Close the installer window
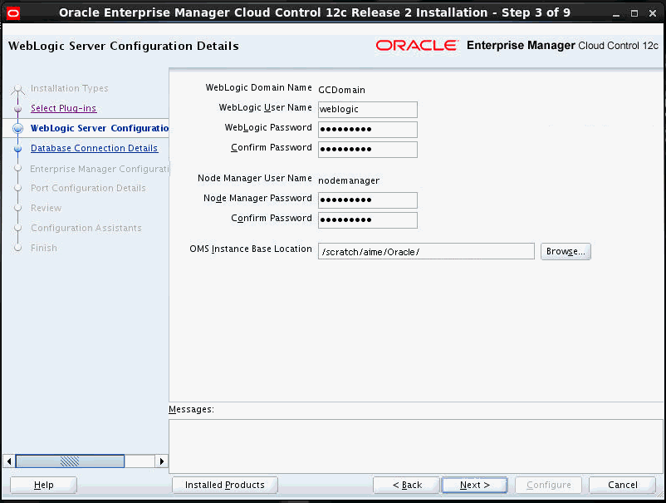This screenshot has width=666, height=503. click(x=653, y=13)
